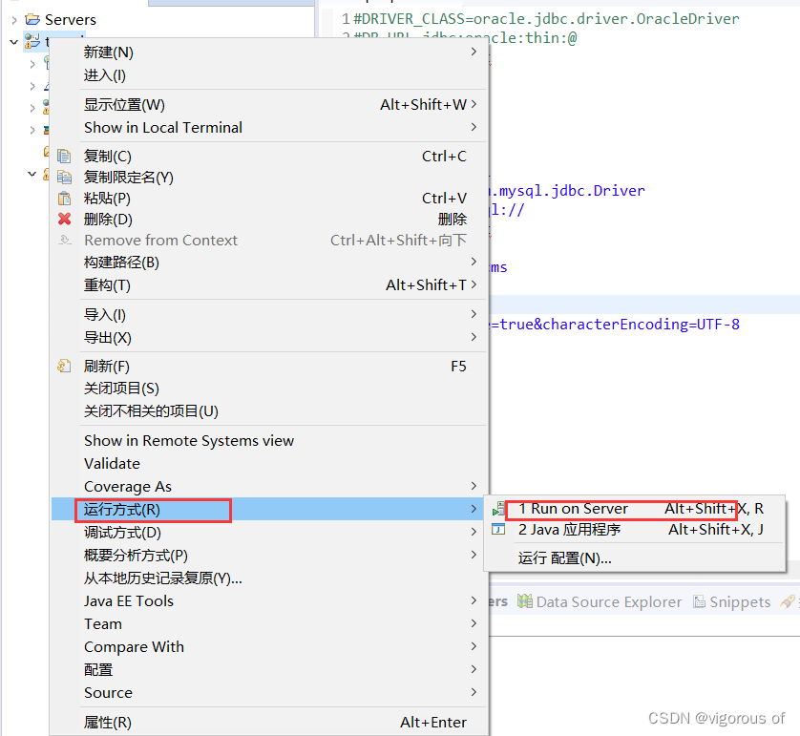Click the Java application icon in submenu
800x736 pixels.
click(x=498, y=530)
